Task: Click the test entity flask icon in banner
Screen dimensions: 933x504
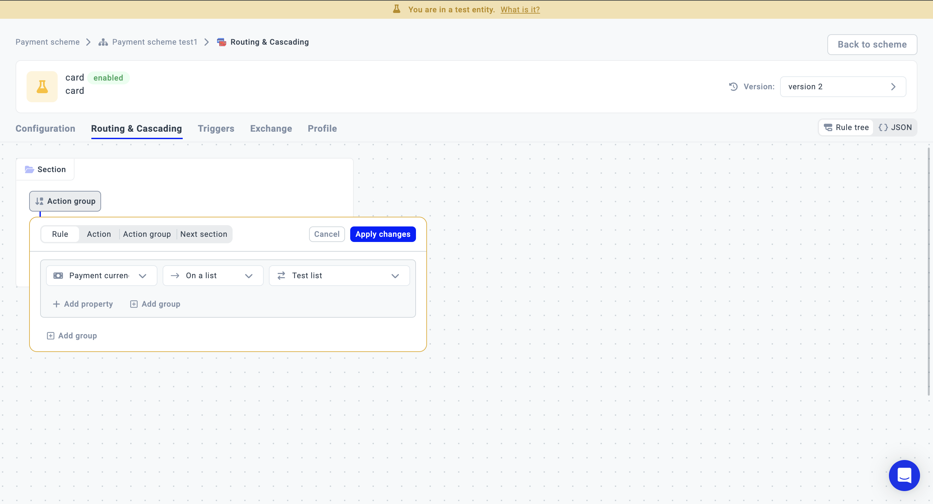Action: [397, 9]
